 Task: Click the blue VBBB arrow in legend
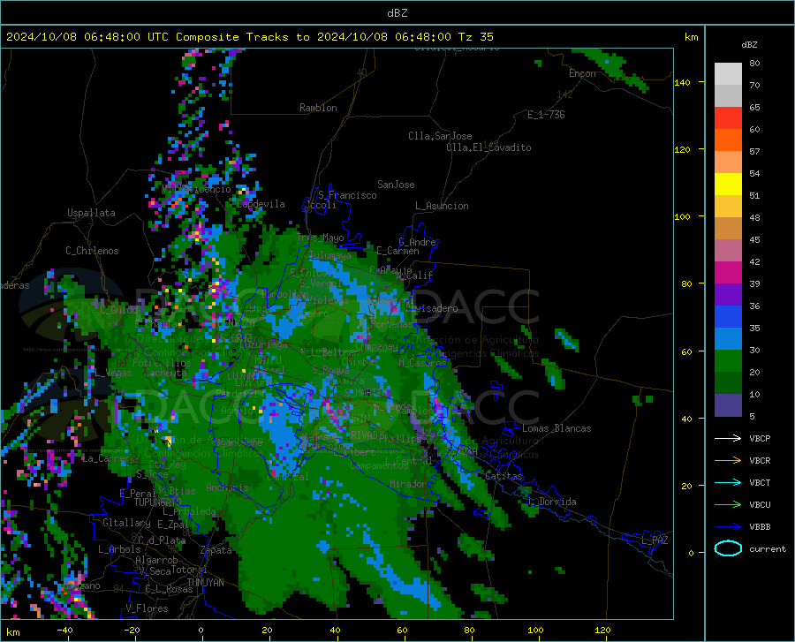[728, 527]
